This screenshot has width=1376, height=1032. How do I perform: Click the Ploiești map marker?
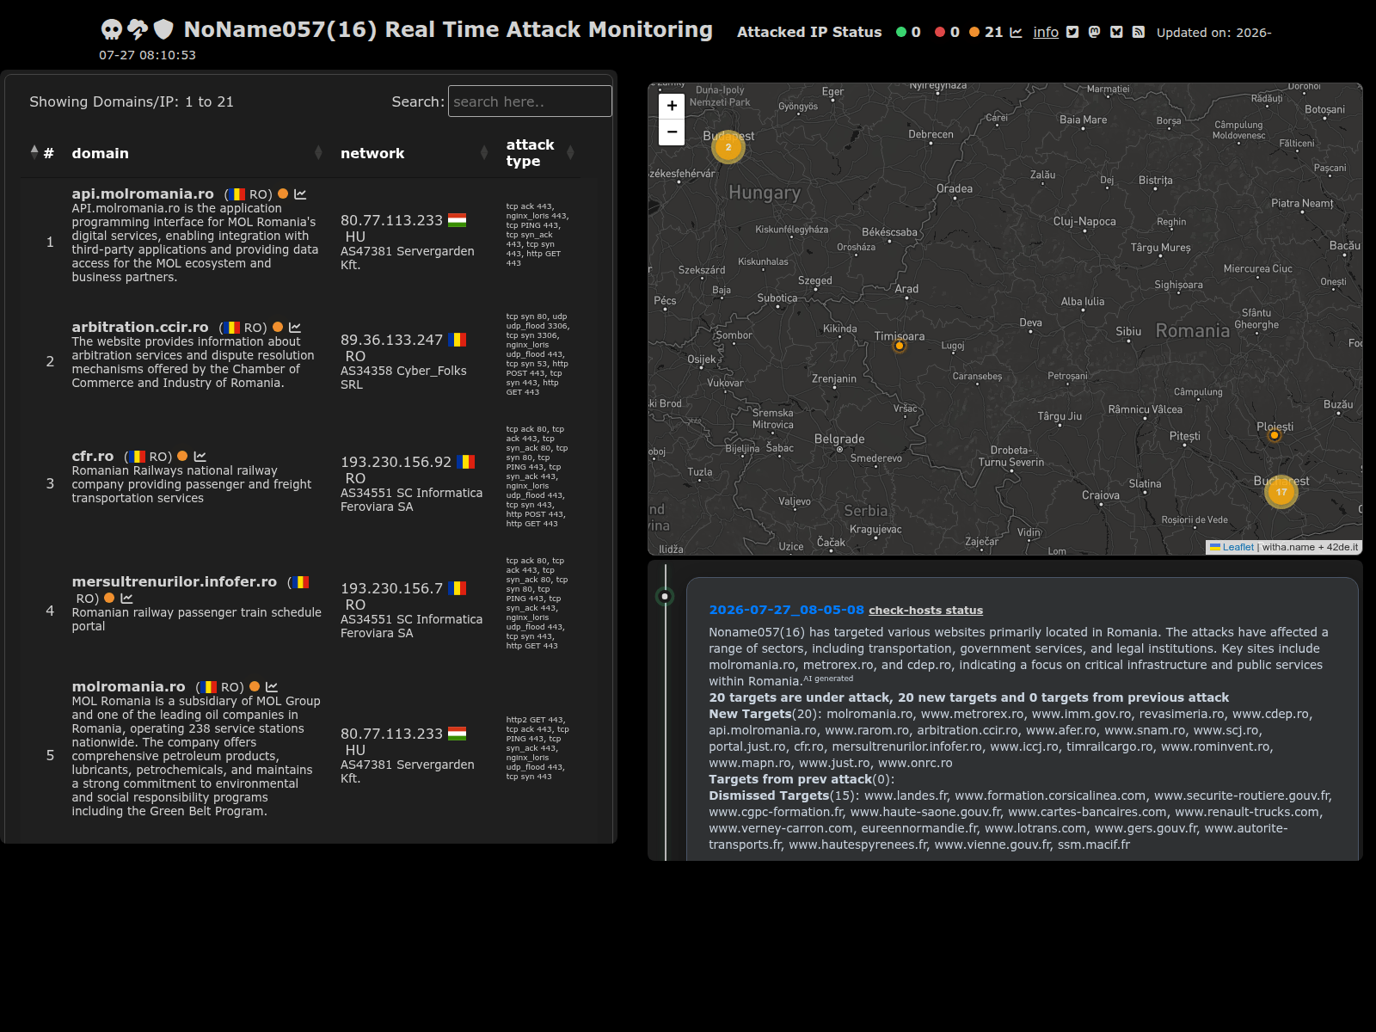click(x=1275, y=435)
